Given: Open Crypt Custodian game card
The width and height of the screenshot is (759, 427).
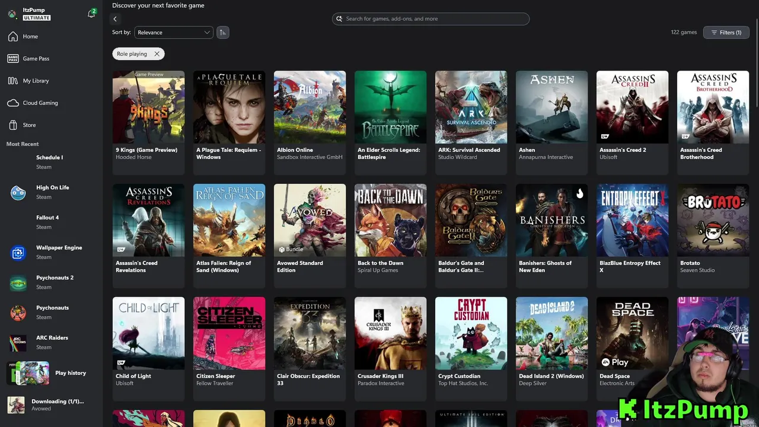Looking at the screenshot, I should click(471, 349).
